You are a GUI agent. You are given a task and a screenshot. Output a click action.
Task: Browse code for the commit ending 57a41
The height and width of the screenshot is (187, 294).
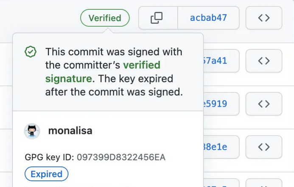263,61
